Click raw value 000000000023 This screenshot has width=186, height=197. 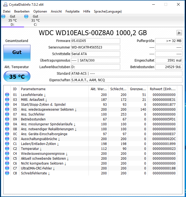click(164, 148)
